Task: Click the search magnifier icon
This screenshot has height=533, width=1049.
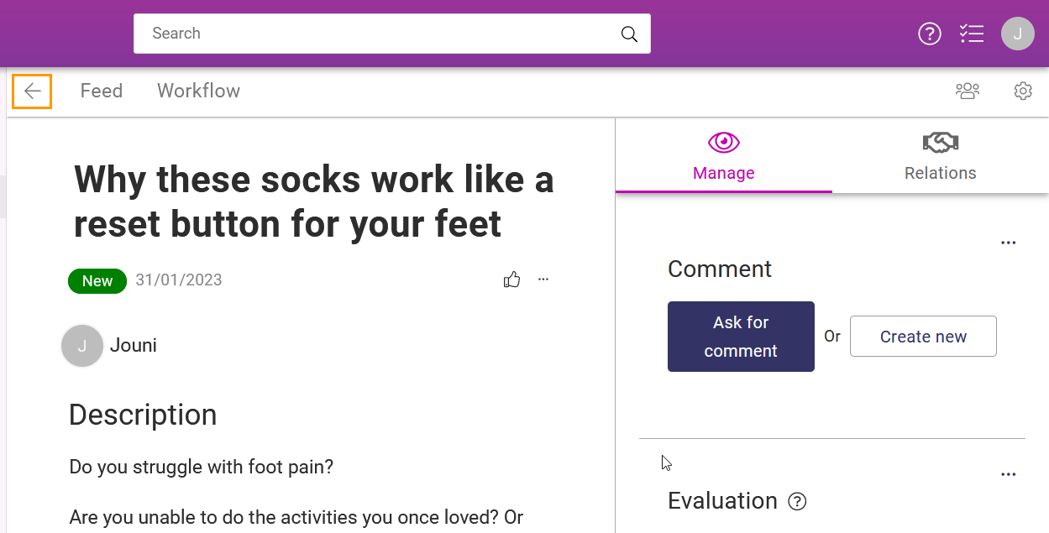Action: (x=629, y=34)
